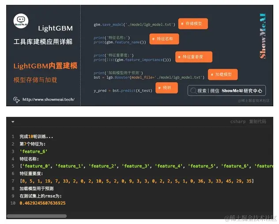
Task: Click the '工具库建模应用详解' title text
Action: point(43,42)
